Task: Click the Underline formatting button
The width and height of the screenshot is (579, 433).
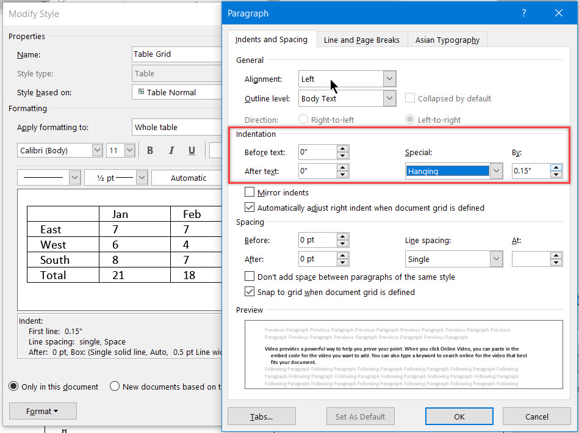Action: coord(192,150)
